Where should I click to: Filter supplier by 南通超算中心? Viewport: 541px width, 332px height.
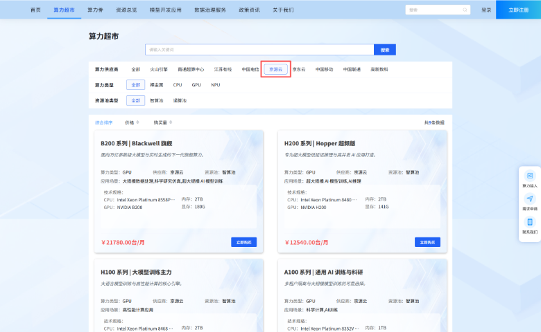[191, 69]
